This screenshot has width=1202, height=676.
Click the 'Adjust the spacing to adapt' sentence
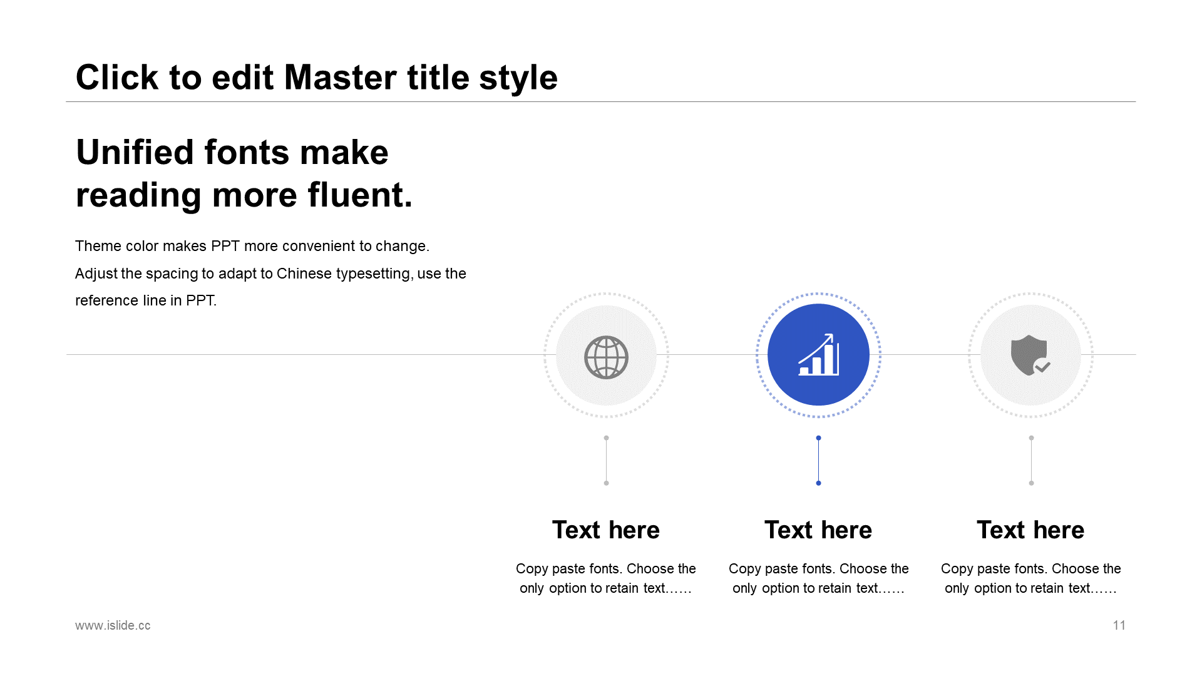click(x=270, y=287)
